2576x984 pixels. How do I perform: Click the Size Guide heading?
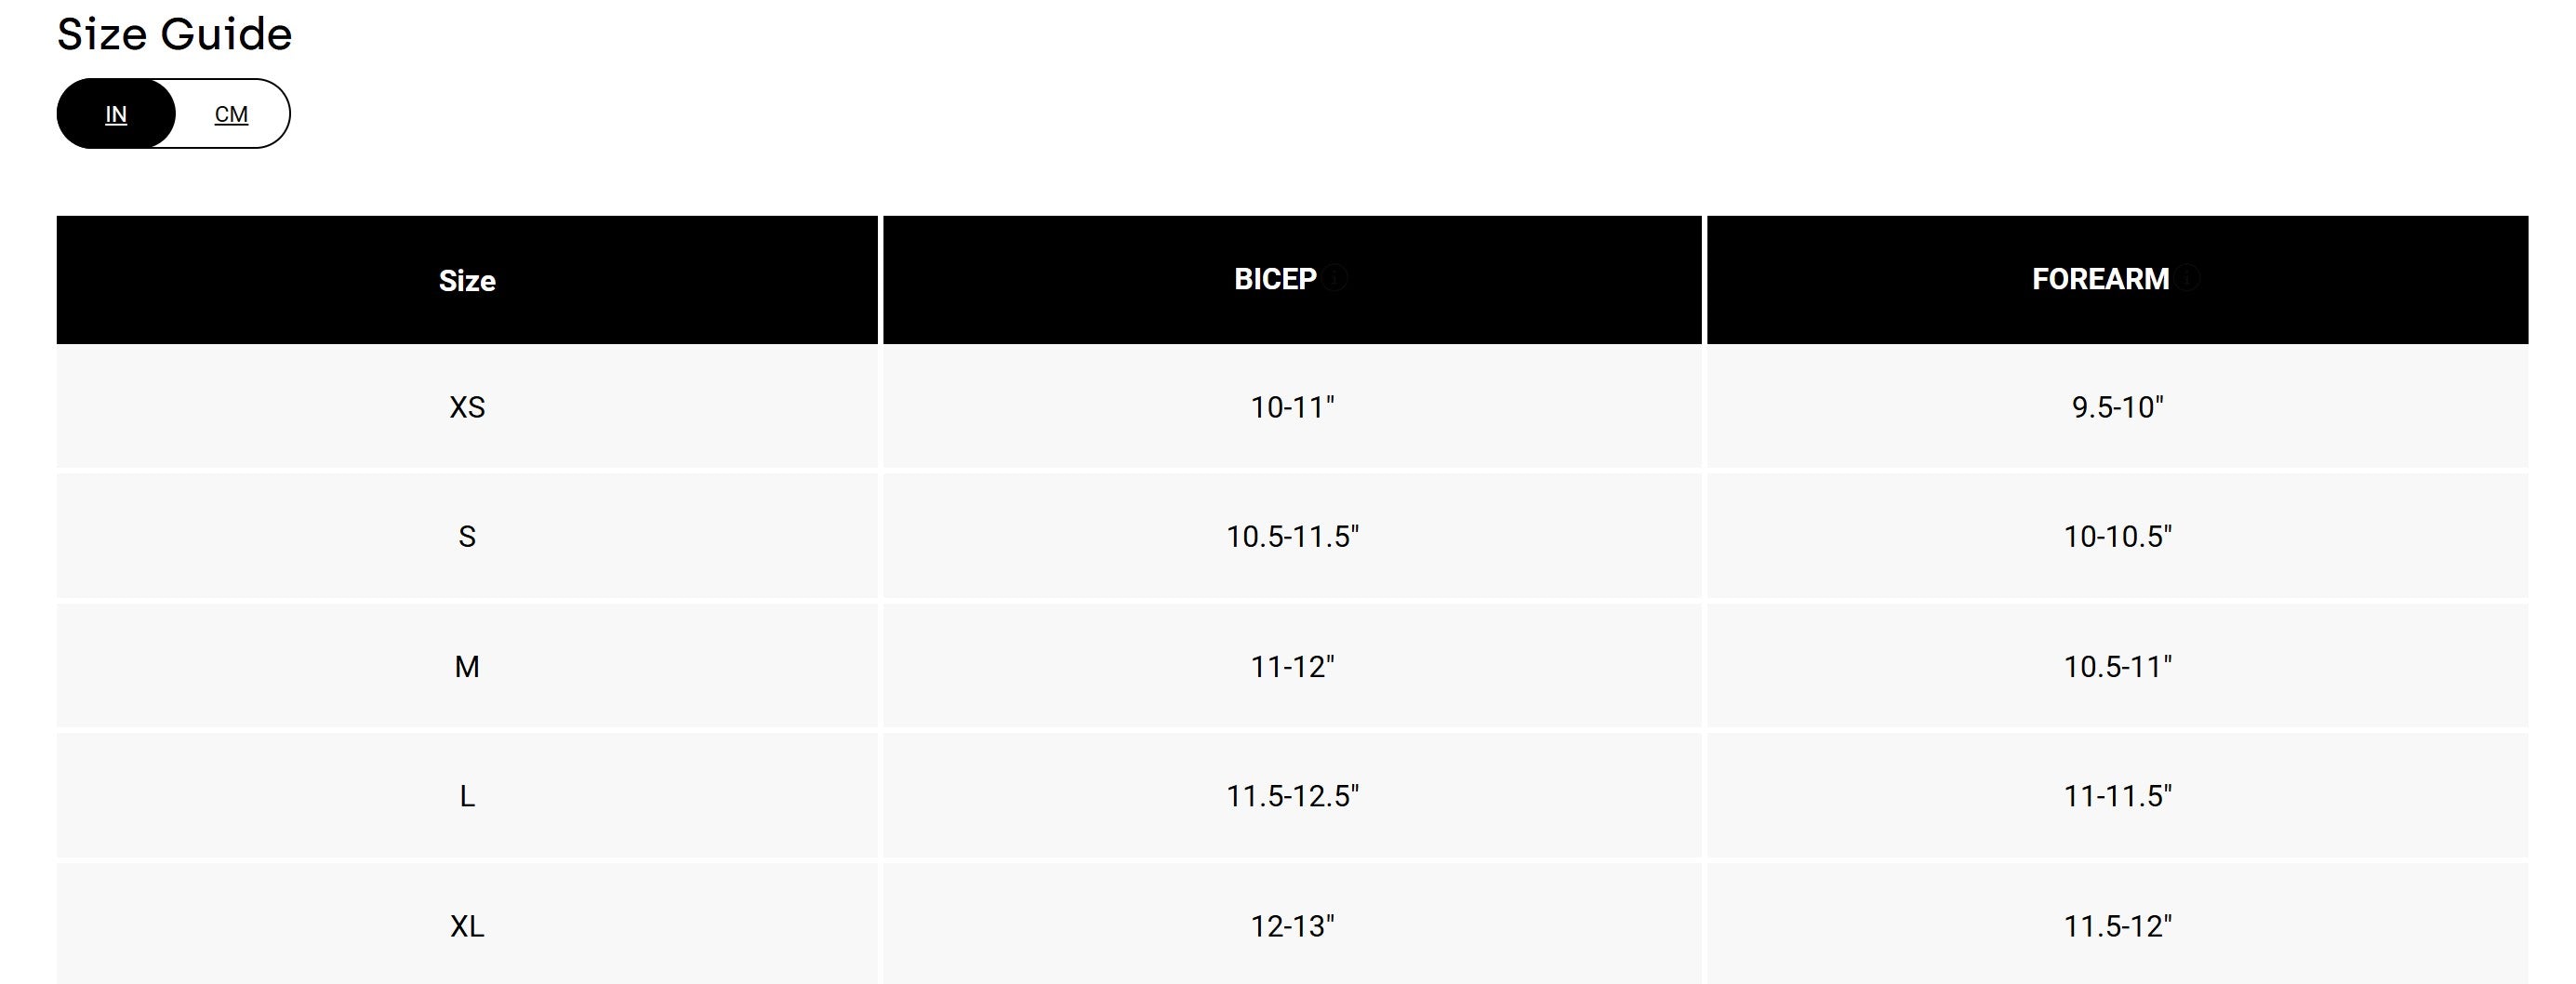pos(175,34)
